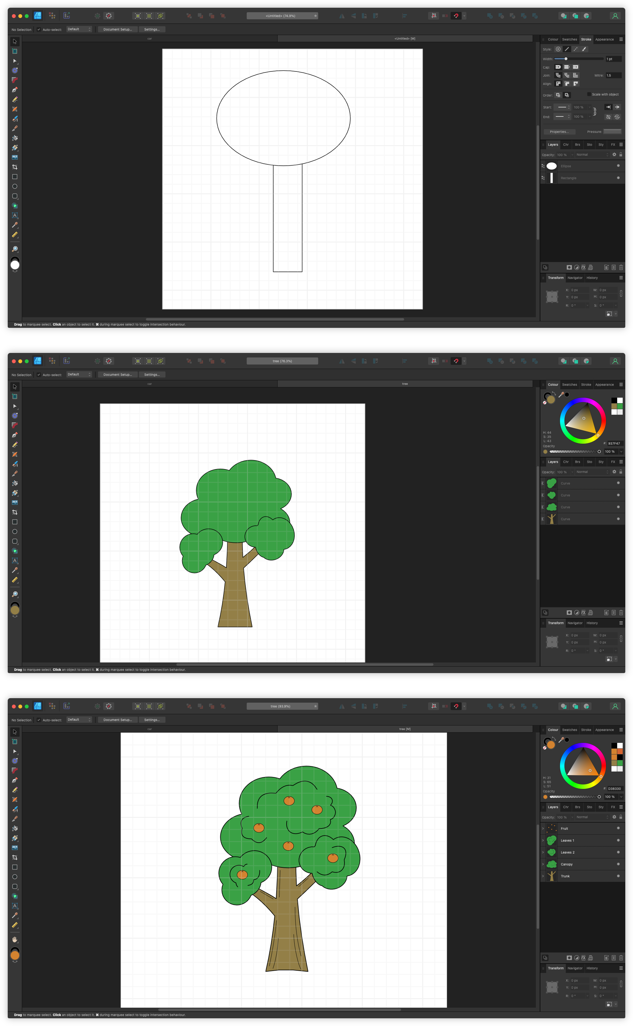Screen dimensions: 633x1026
Task: Toggle the Auto-select checkbox
Action: 39,29
